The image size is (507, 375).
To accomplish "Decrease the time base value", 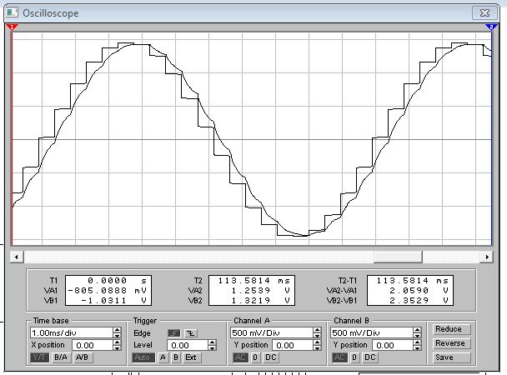I will tap(117, 335).
